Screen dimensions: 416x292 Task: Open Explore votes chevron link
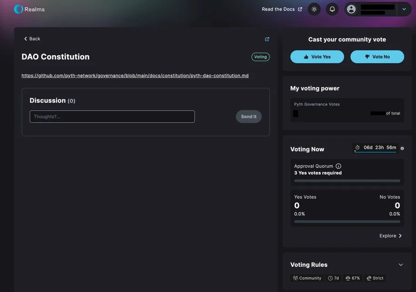(x=391, y=236)
